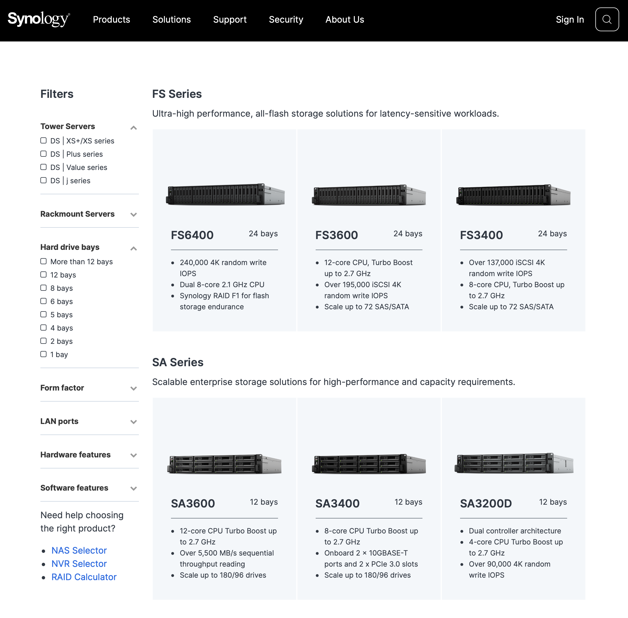Image resolution: width=628 pixels, height=618 pixels.
Task: Check the 4 bays filter
Action: point(43,328)
